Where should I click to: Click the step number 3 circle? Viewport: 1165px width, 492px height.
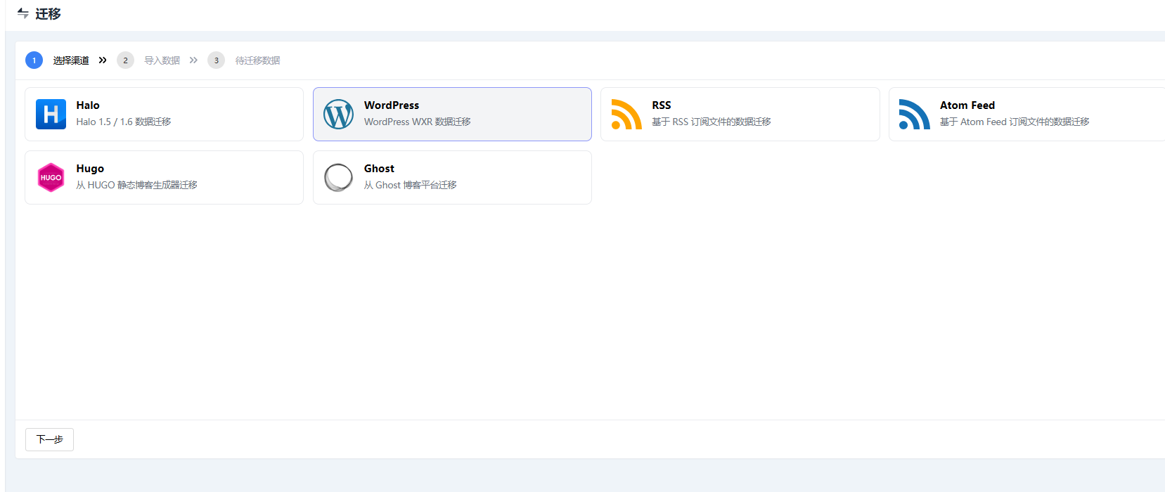coord(216,60)
